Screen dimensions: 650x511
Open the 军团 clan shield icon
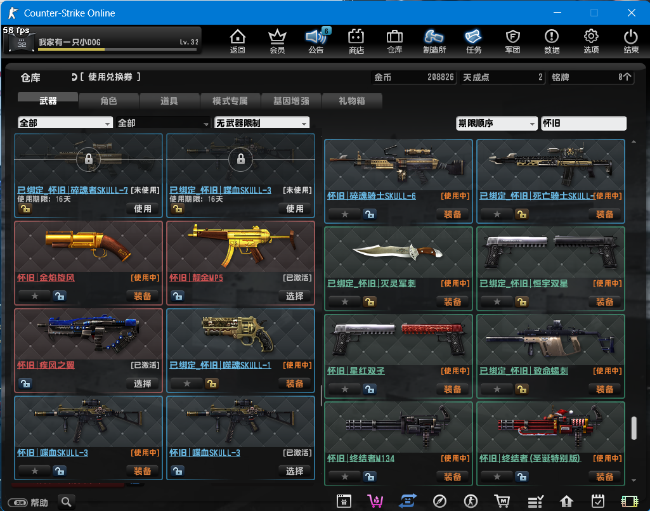[512, 41]
